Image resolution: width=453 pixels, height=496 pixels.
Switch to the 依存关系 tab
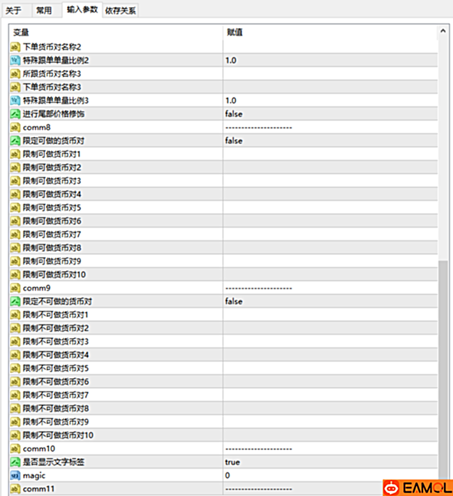(120, 10)
